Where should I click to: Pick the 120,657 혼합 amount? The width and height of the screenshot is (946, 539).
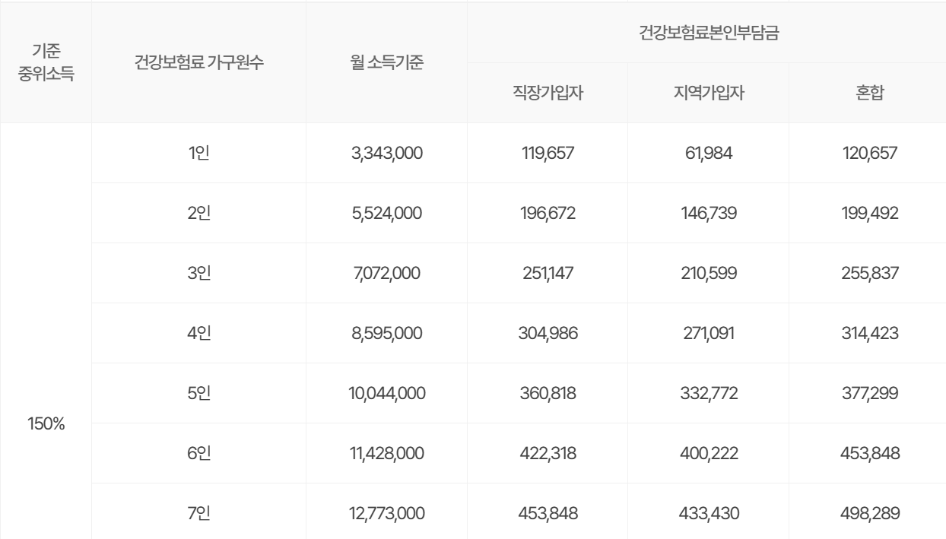pyautogui.click(x=869, y=154)
